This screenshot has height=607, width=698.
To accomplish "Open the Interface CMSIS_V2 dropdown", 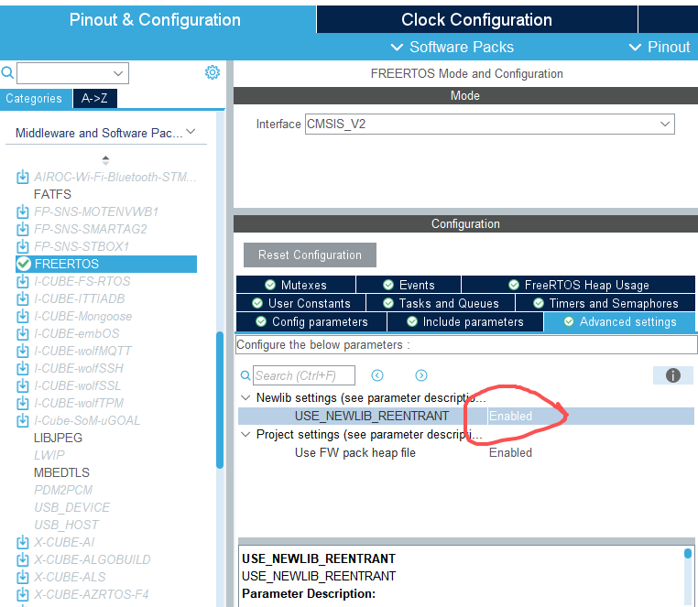I will click(665, 125).
